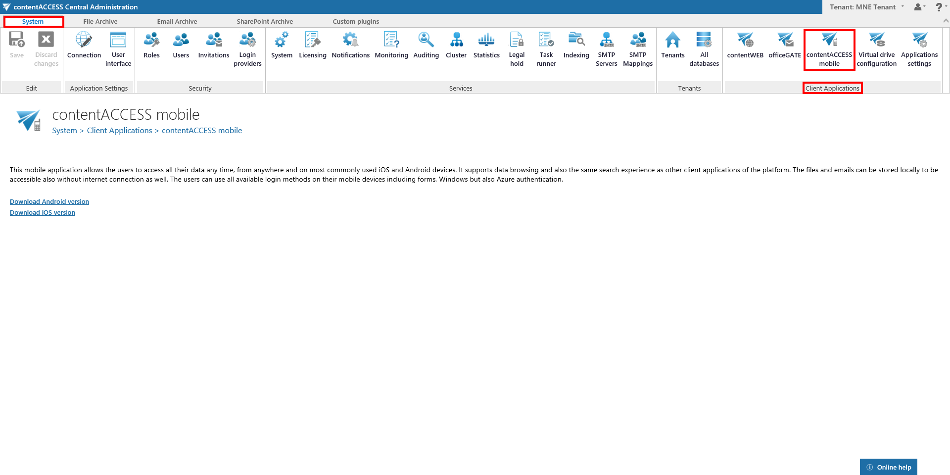
Task: Click the Discard changes icon
Action: [46, 49]
